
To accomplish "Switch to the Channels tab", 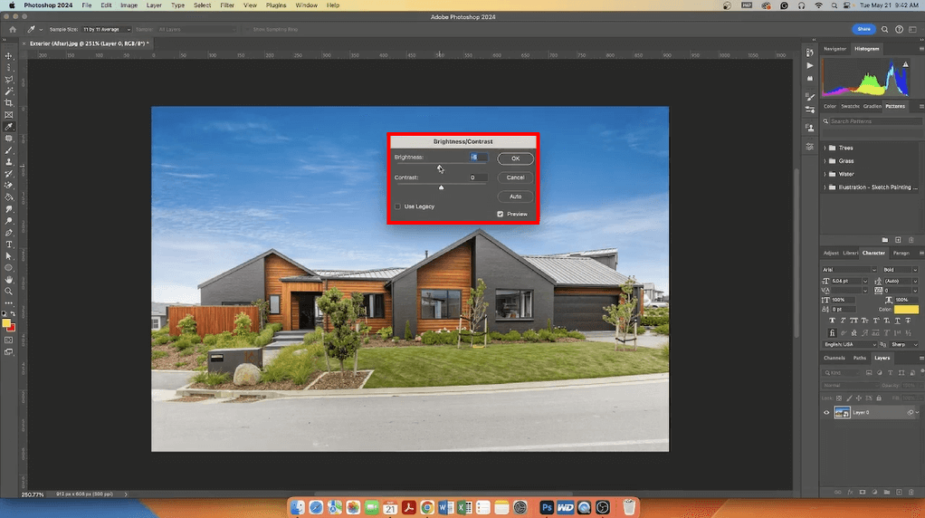I will pyautogui.click(x=834, y=358).
